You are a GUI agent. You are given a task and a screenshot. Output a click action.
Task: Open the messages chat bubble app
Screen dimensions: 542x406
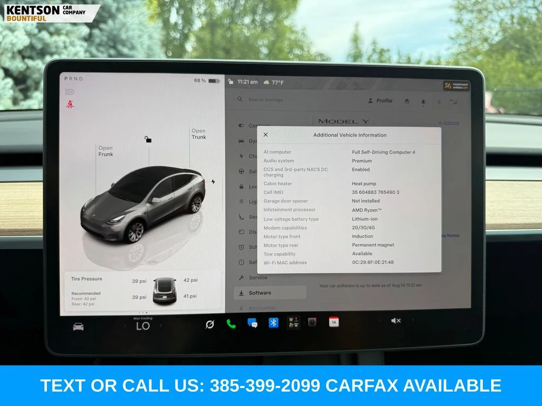(252, 323)
